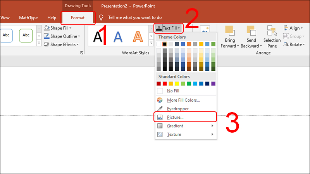Pick the standard yellow color swatch
The height and width of the screenshot is (174, 310).
[x=177, y=84]
